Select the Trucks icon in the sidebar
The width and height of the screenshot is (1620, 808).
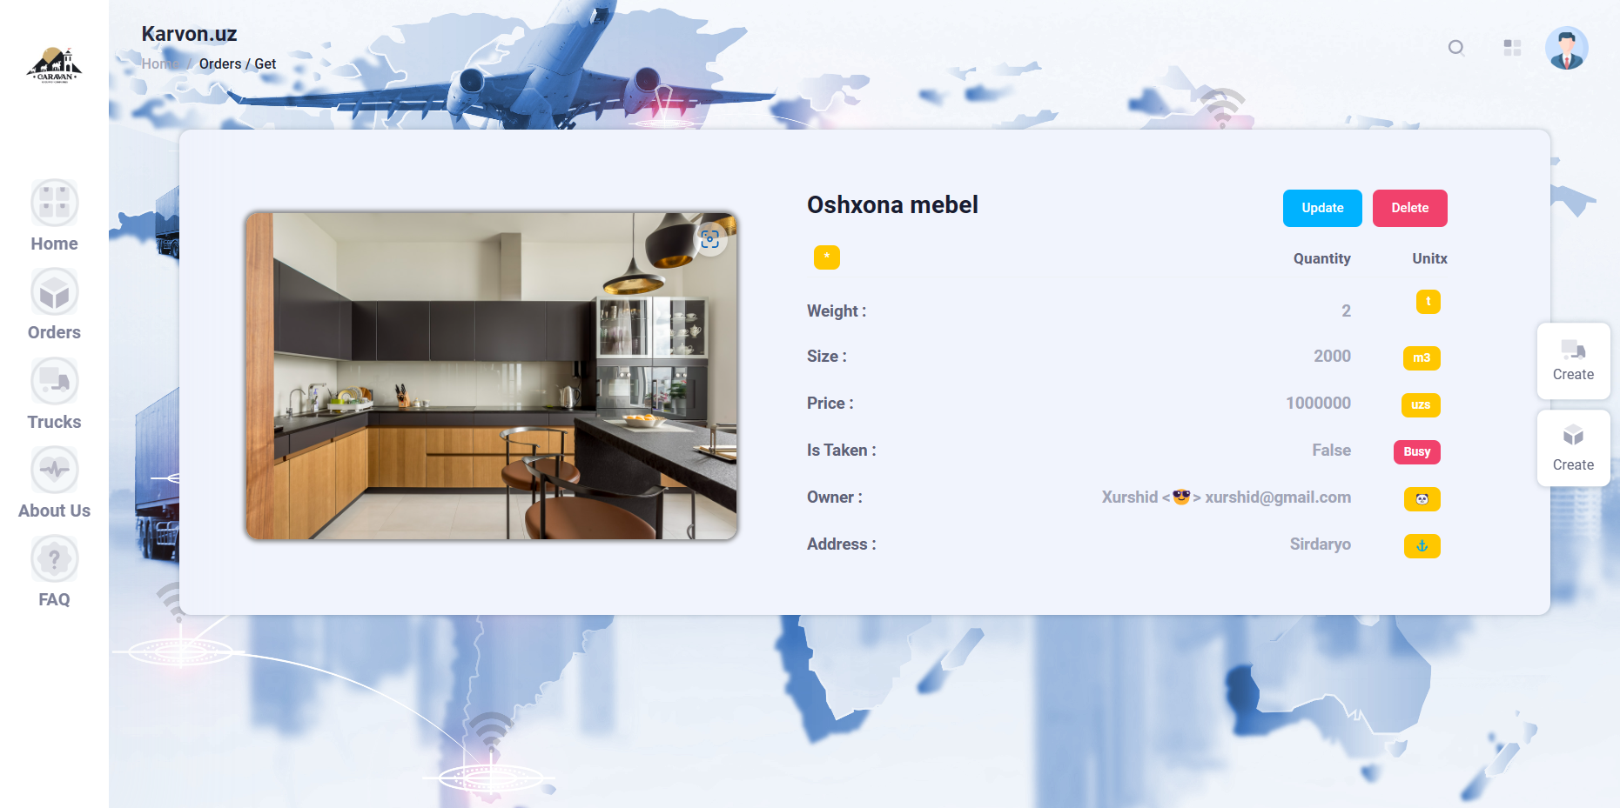(54, 381)
